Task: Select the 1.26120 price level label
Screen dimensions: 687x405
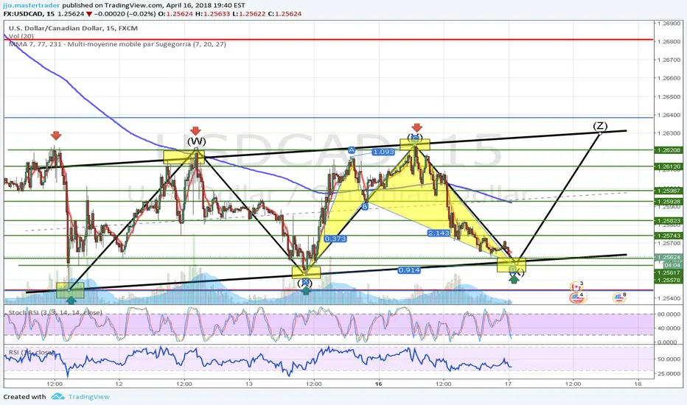Action: (x=668, y=166)
